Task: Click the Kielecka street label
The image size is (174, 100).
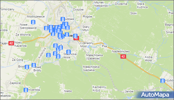Action: pyautogui.click(x=42, y=53)
